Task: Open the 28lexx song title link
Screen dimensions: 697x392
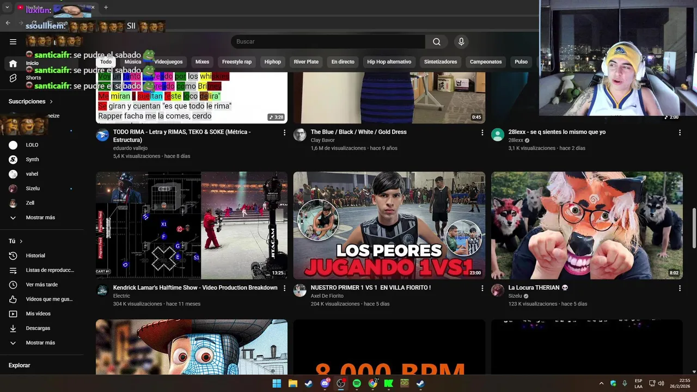Action: (x=557, y=132)
